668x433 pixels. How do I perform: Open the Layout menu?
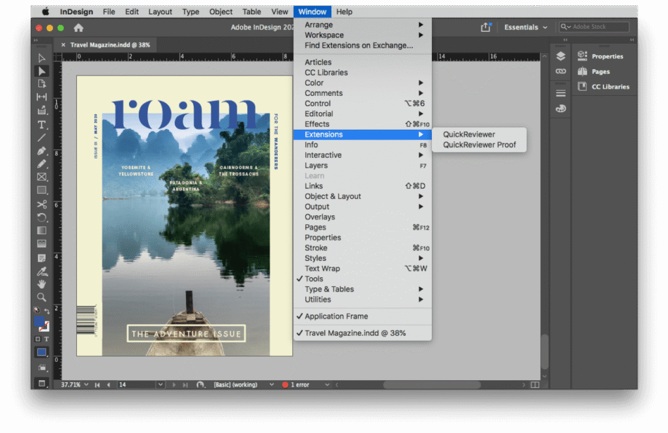pyautogui.click(x=160, y=12)
